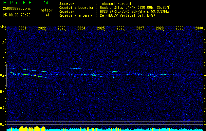Click the 1.1 frequency axis label
Image resolution: width=206 pixels, height=131 pixels.
click(x=3, y=43)
